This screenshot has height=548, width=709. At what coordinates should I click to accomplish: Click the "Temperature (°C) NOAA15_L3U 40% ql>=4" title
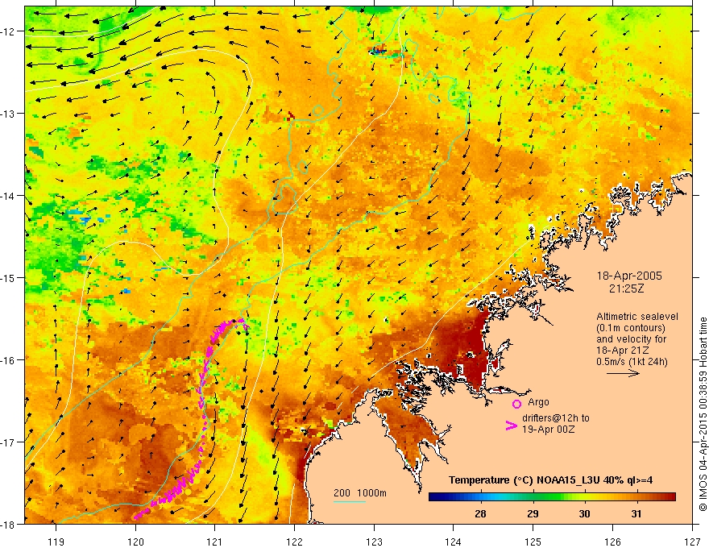click(x=550, y=480)
